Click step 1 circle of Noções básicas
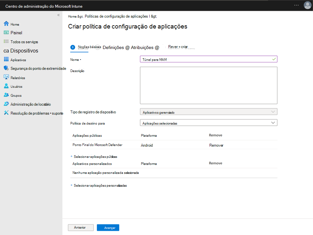This screenshot has width=313, height=235. click(73, 47)
